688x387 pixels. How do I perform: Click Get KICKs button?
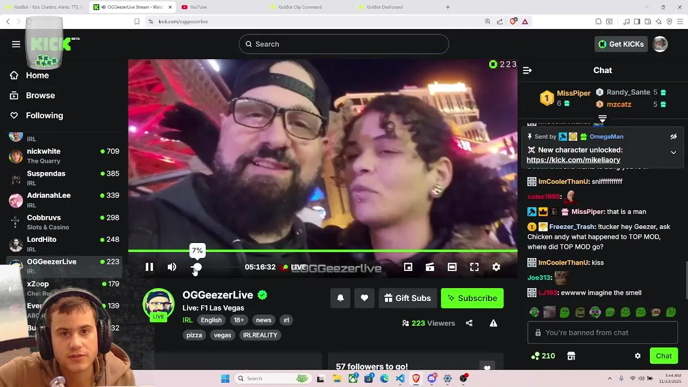621,44
